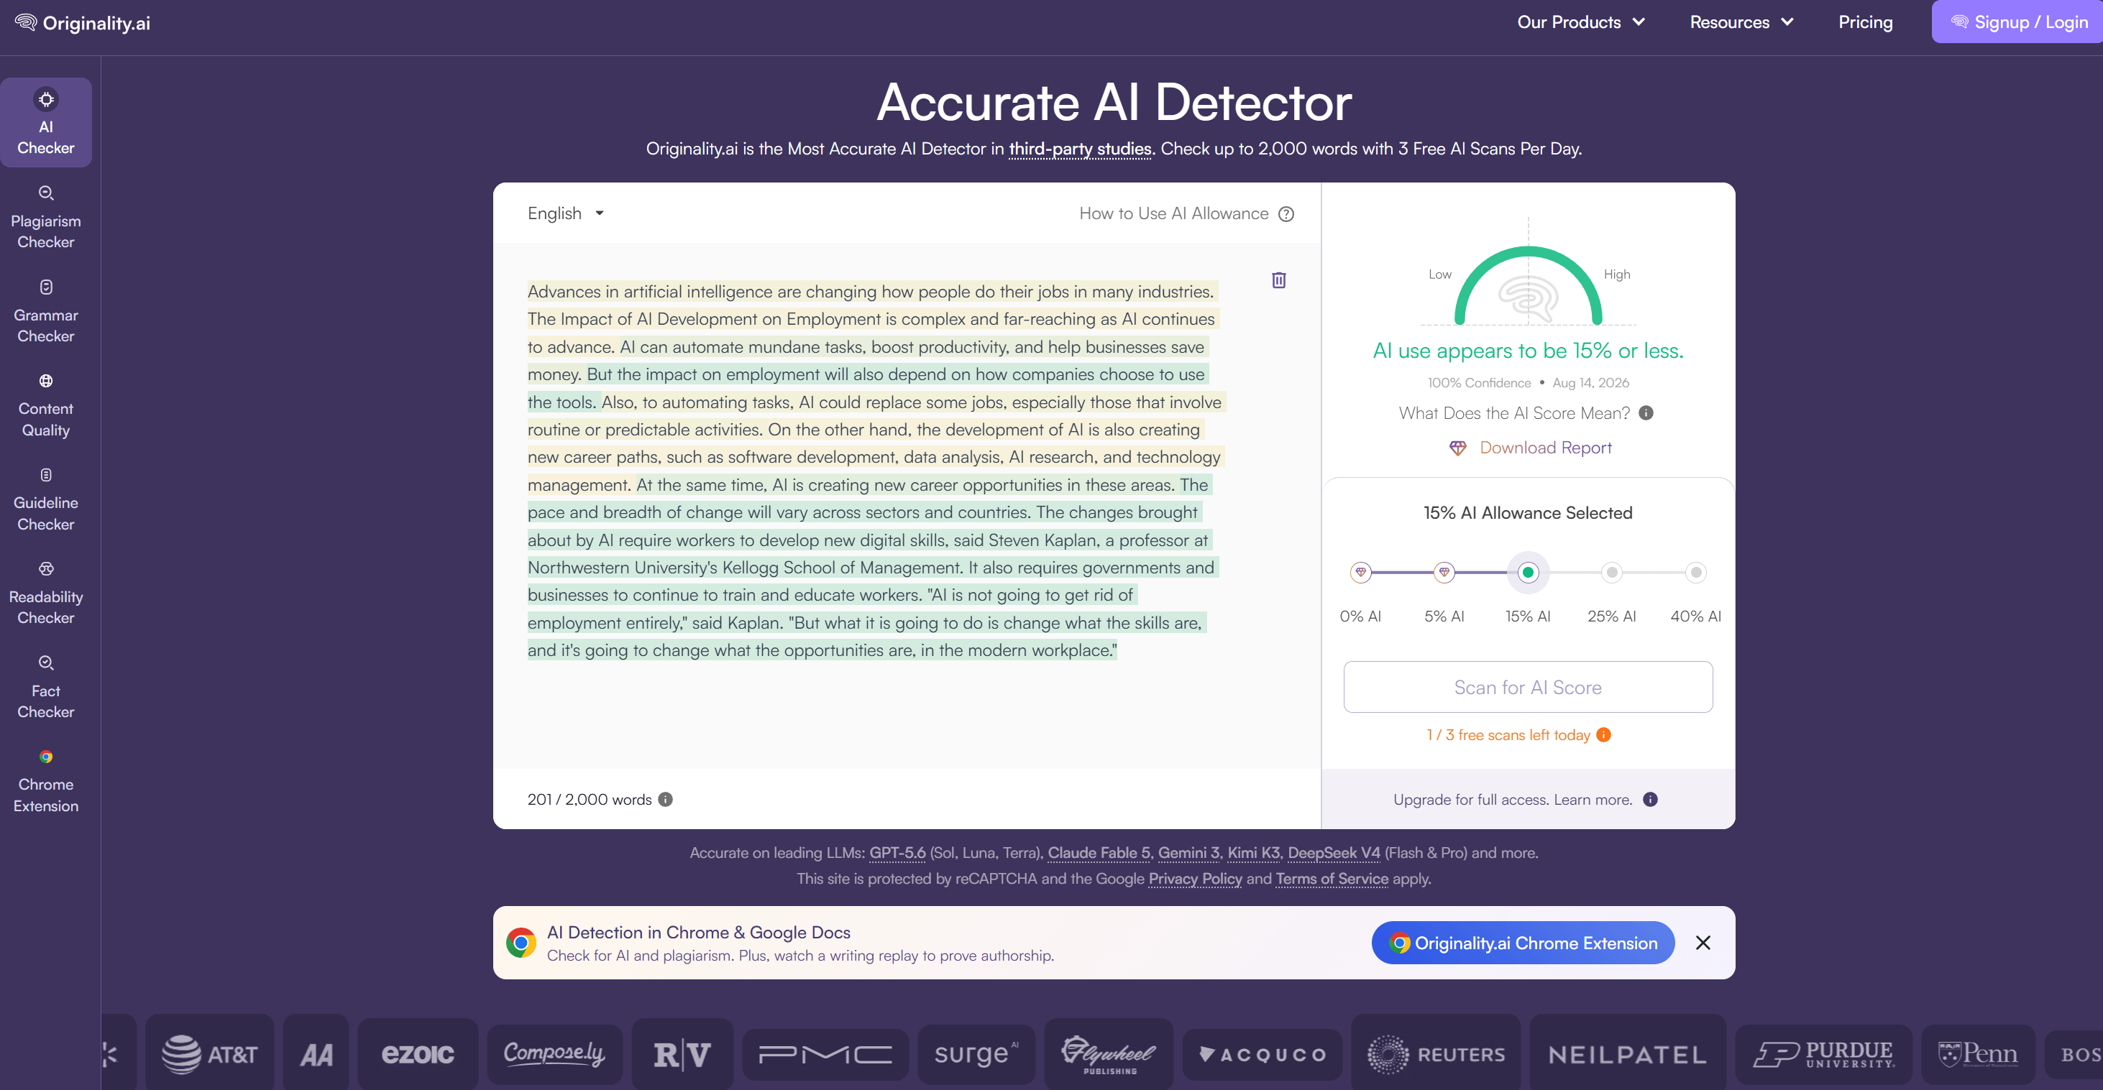The height and width of the screenshot is (1090, 2103).
Task: Expand the Resources menu
Action: [1741, 23]
